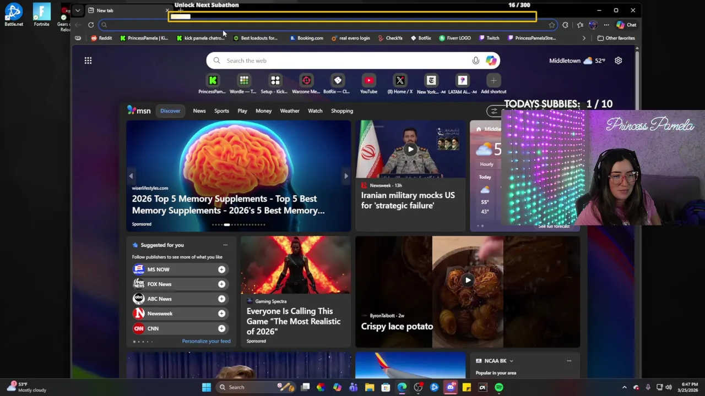
Task: Open the Battle.net desktop shortcut
Action: click(x=14, y=14)
